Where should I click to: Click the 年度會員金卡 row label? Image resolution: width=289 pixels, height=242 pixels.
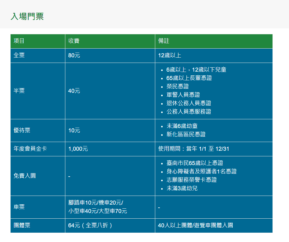(x=30, y=149)
